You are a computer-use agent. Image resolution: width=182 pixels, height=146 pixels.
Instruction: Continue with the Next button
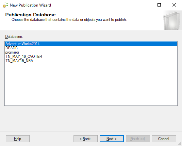[112, 139]
